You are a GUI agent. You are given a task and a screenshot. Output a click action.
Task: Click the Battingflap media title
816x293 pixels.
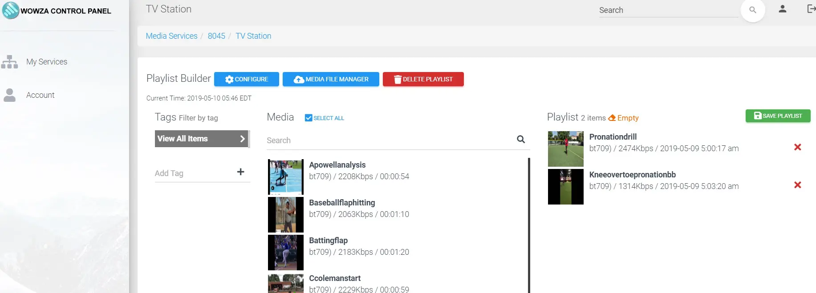(x=329, y=241)
